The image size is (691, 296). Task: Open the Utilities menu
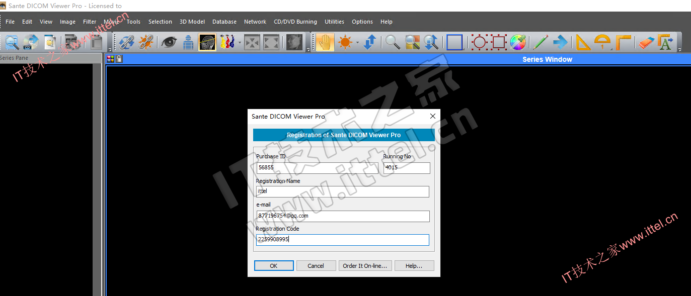[x=334, y=22]
